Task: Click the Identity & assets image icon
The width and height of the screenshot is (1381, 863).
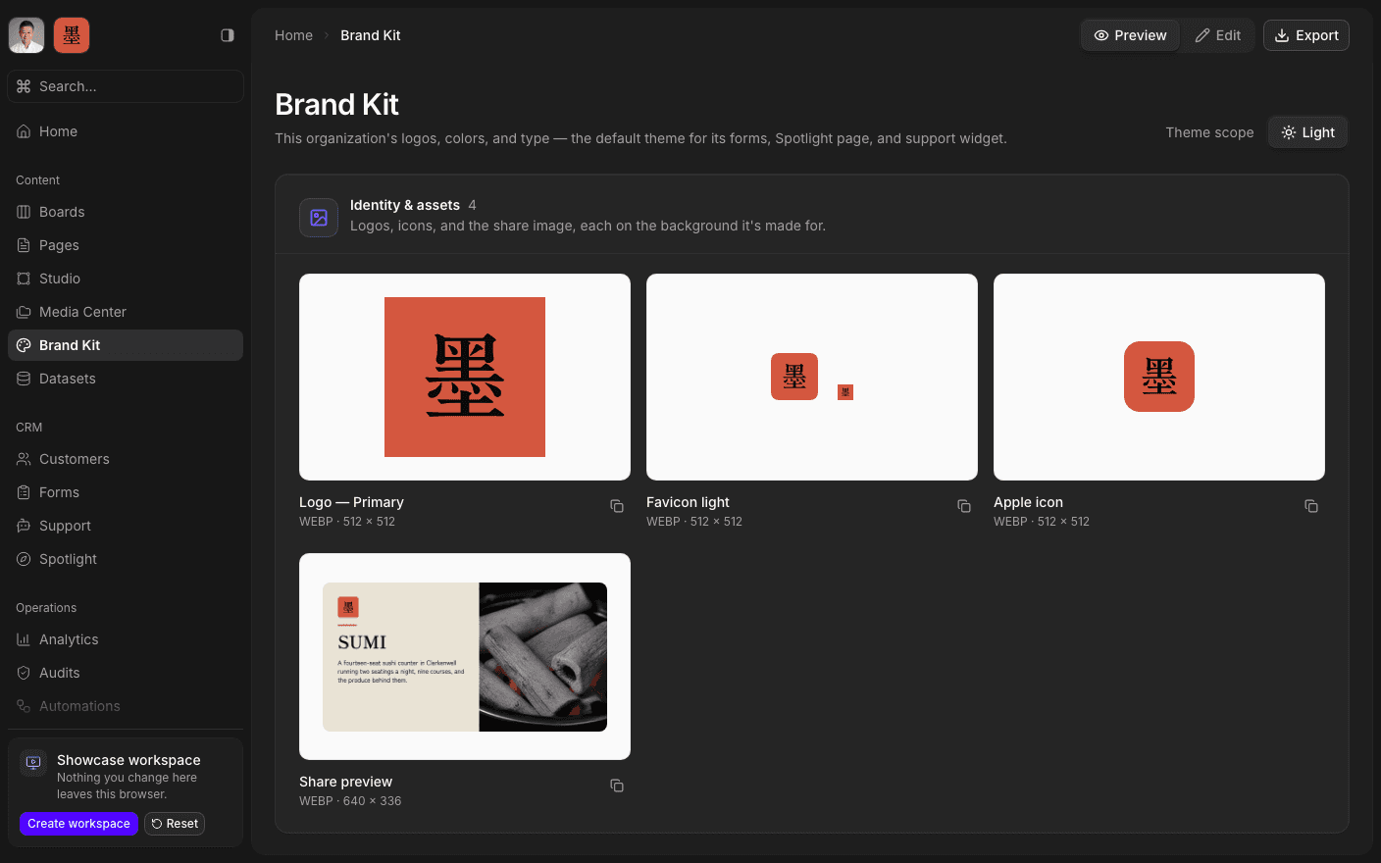Action: click(319, 218)
